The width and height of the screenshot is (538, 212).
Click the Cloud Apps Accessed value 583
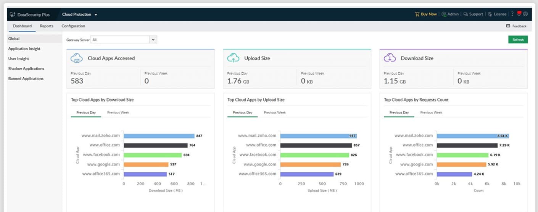(x=77, y=81)
